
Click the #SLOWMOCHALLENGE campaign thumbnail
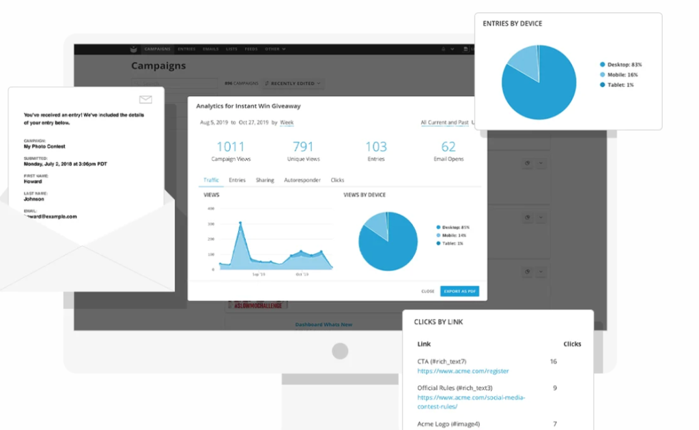click(x=257, y=305)
